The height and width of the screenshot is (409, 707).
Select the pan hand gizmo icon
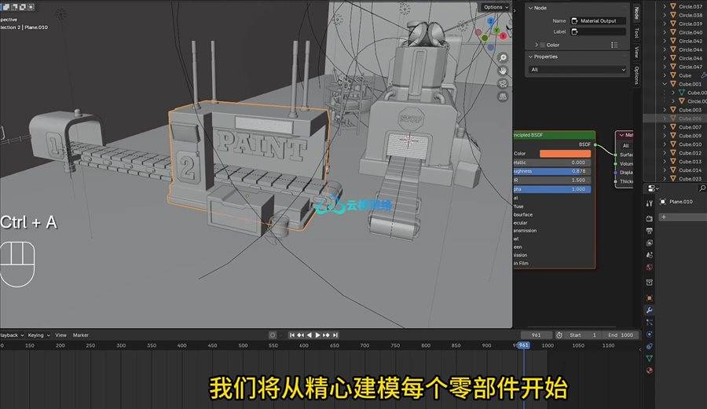click(503, 69)
